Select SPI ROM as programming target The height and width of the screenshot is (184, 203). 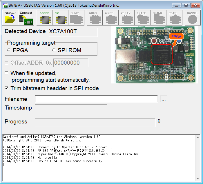pos(54,50)
